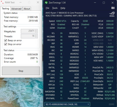Click the Stop button in RAM Test
The image size is (117, 107).
[21, 71]
